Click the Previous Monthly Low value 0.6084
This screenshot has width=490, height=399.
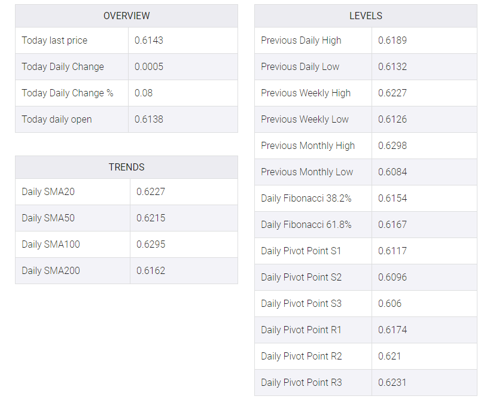coord(392,172)
